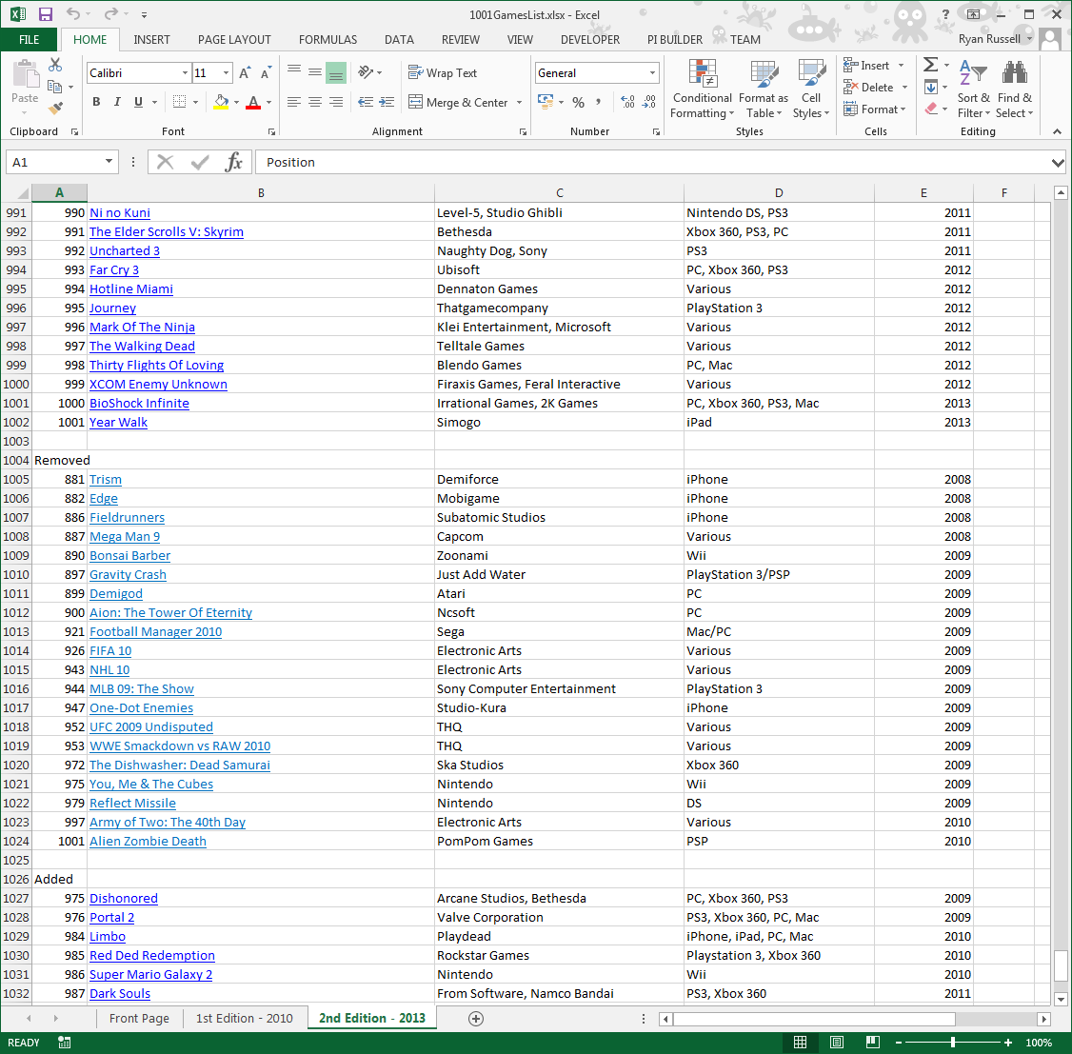Open Find & Select binoculars
Viewport: 1072px width, 1054px height.
pyautogui.click(x=1015, y=89)
